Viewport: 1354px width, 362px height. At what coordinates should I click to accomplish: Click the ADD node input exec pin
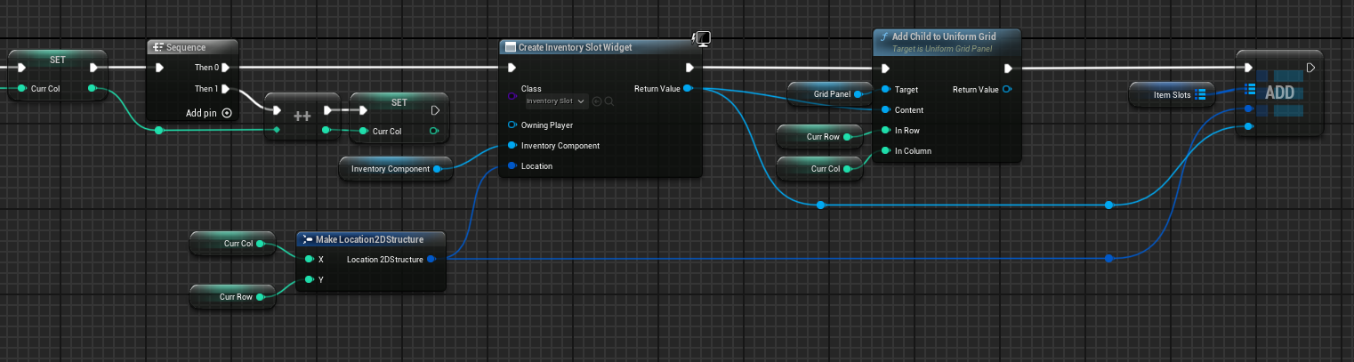coord(1249,68)
